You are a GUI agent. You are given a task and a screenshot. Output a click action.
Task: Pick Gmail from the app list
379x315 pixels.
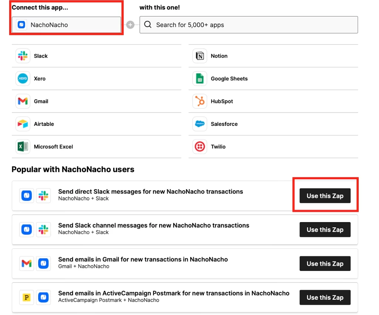pos(97,101)
